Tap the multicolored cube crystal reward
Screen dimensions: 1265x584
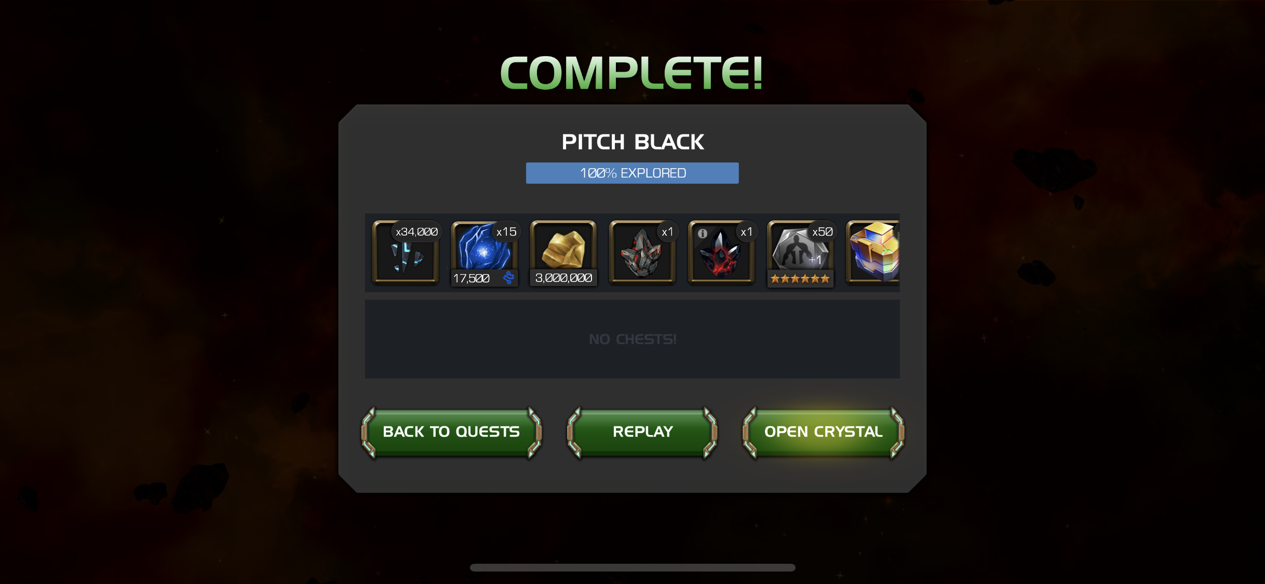tap(873, 253)
